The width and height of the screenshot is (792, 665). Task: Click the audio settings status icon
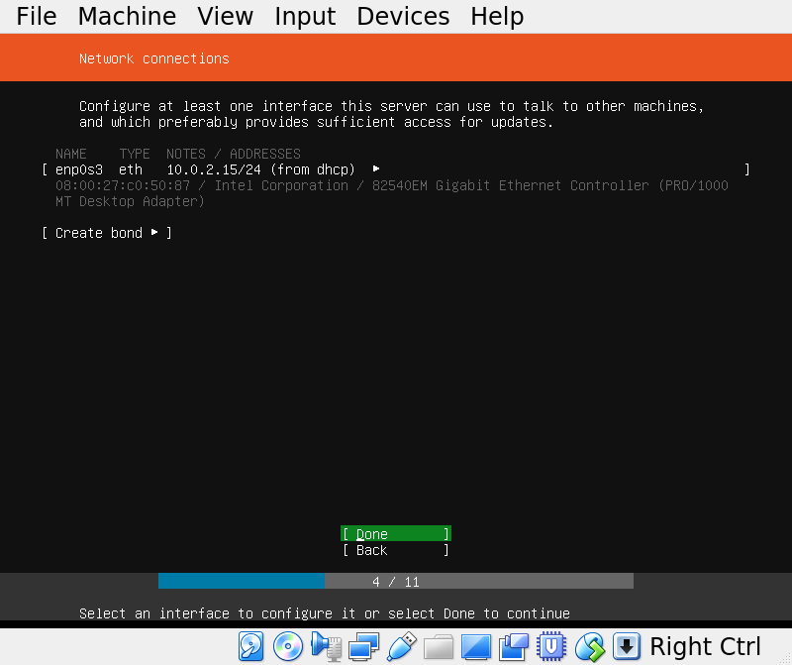tap(326, 647)
